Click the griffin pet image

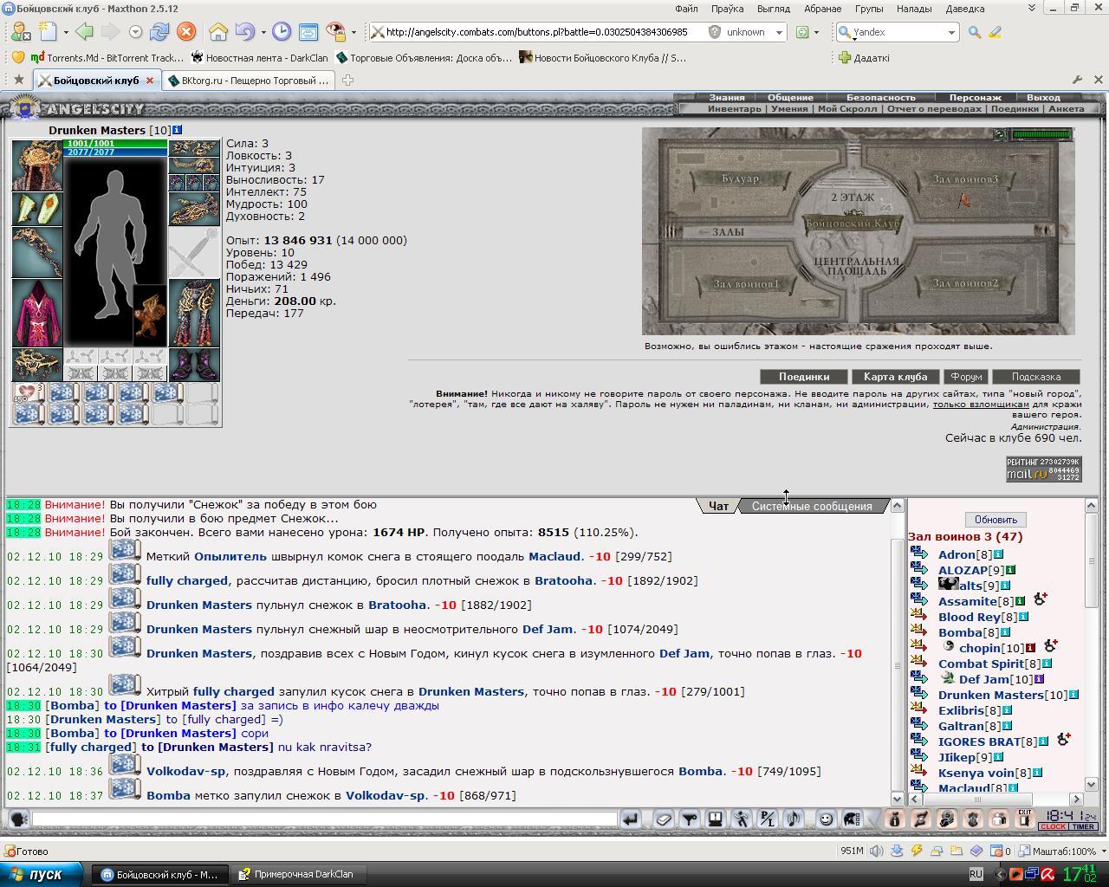pyautogui.click(x=150, y=316)
